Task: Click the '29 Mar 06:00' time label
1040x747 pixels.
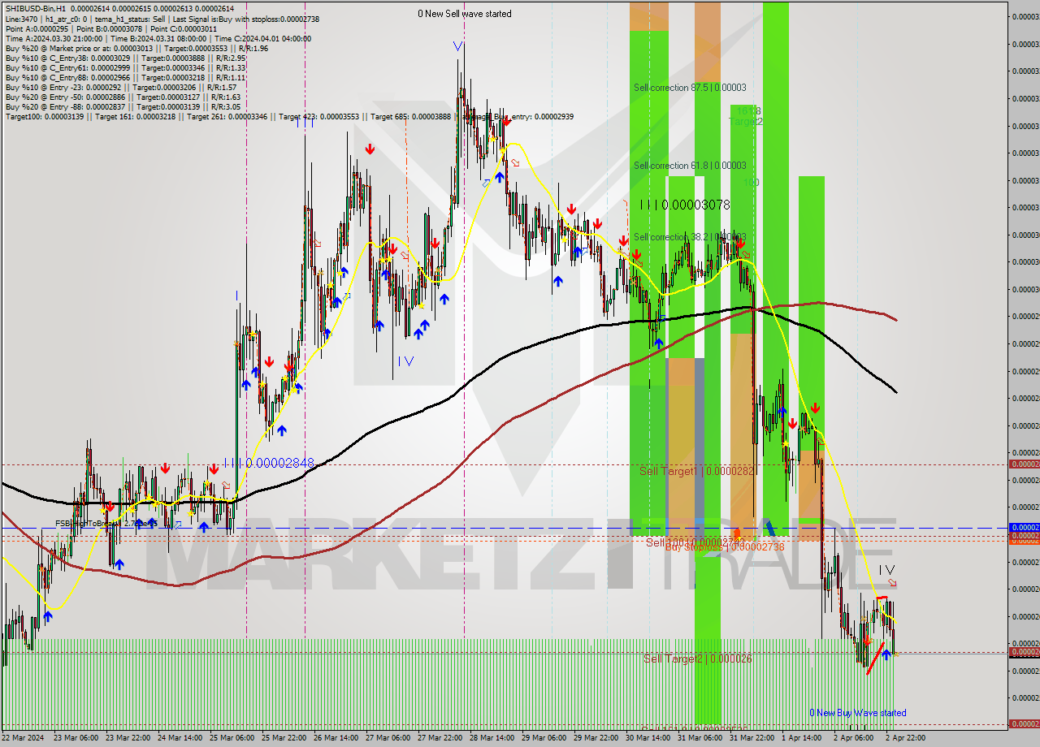Action: click(x=545, y=738)
